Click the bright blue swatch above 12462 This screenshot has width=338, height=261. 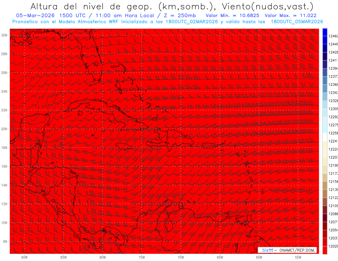coord(325,32)
